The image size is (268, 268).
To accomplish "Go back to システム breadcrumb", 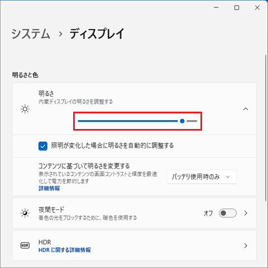I will coord(31,34).
